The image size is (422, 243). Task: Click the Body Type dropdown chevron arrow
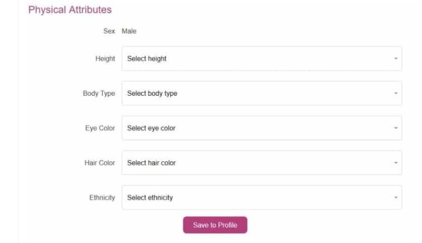point(396,93)
